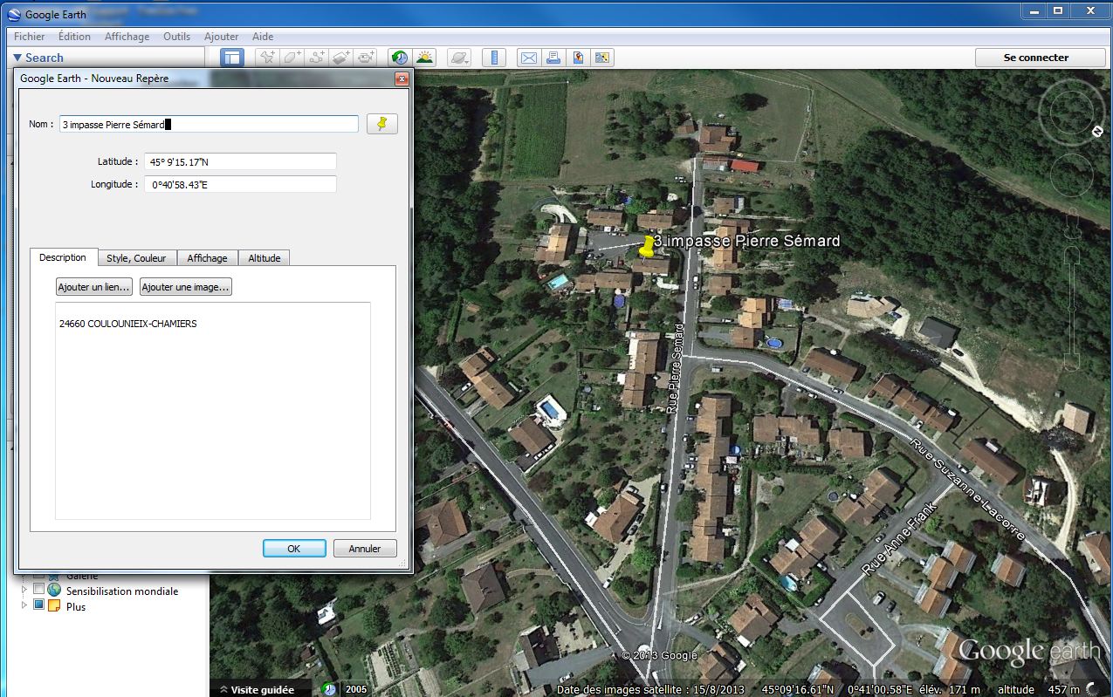Viewport: 1113px width, 697px height.
Task: Click the Add Placemark pushpin toolbar icon
Action: (x=267, y=58)
